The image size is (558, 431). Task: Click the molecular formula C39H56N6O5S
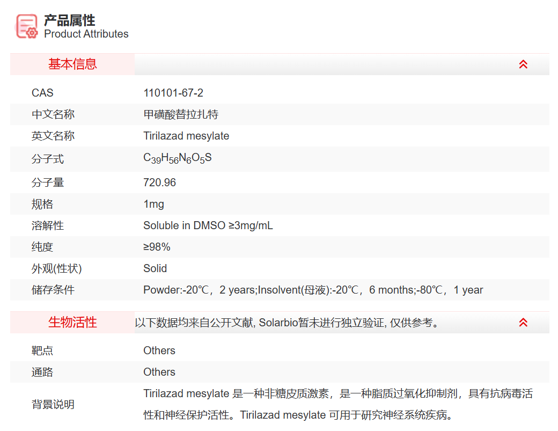pyautogui.click(x=177, y=158)
